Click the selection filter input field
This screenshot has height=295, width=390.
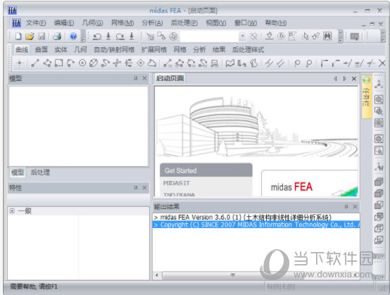click(x=209, y=37)
